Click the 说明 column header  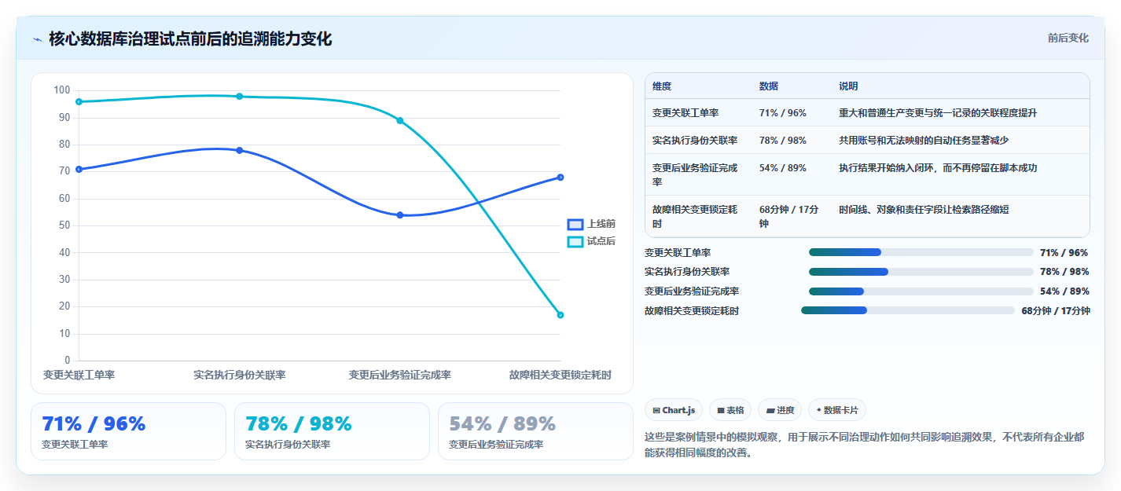click(x=849, y=86)
